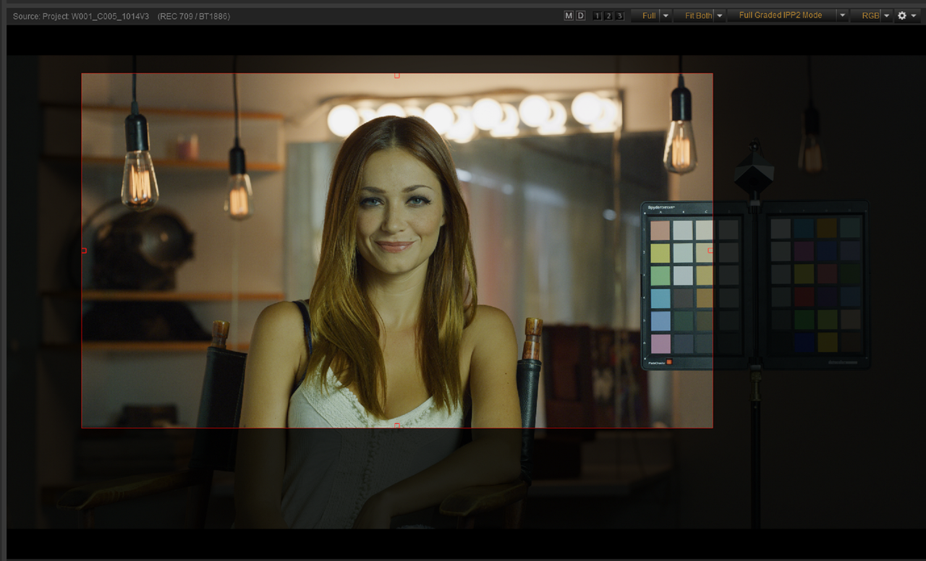Click the Fit Both zoom button

694,16
